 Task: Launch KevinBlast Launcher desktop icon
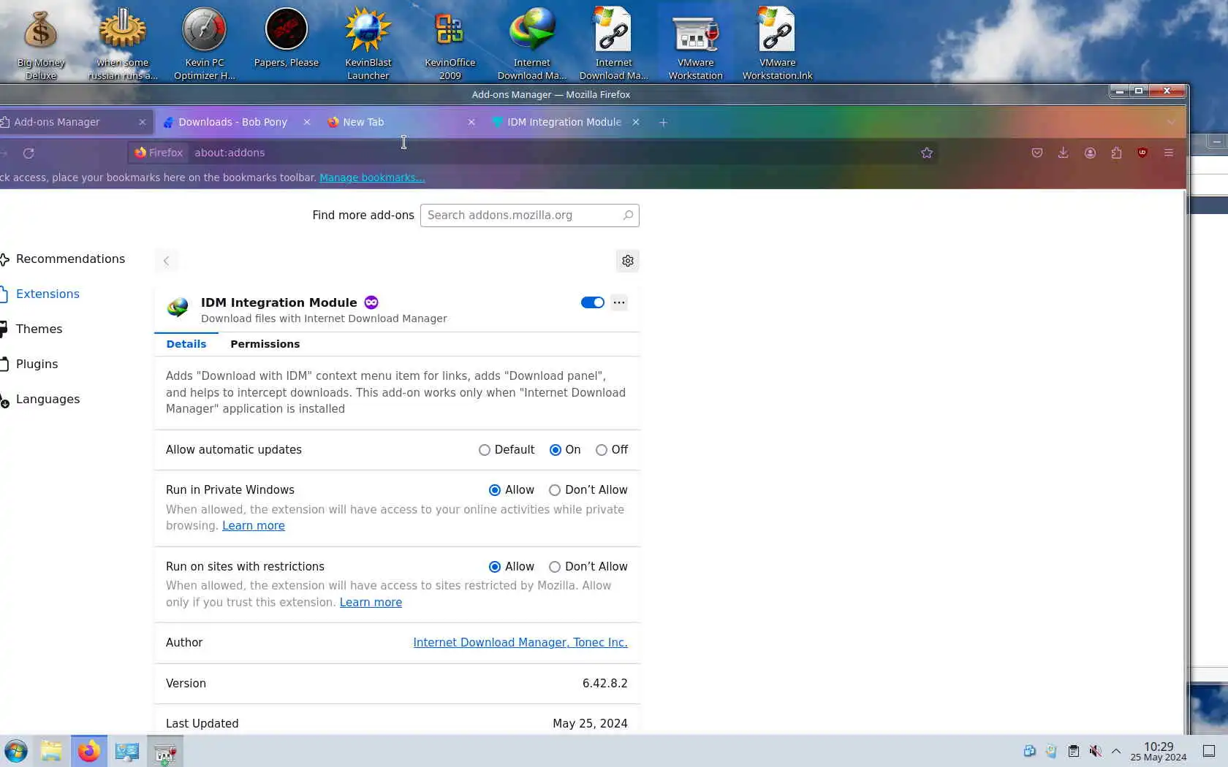[368, 42]
